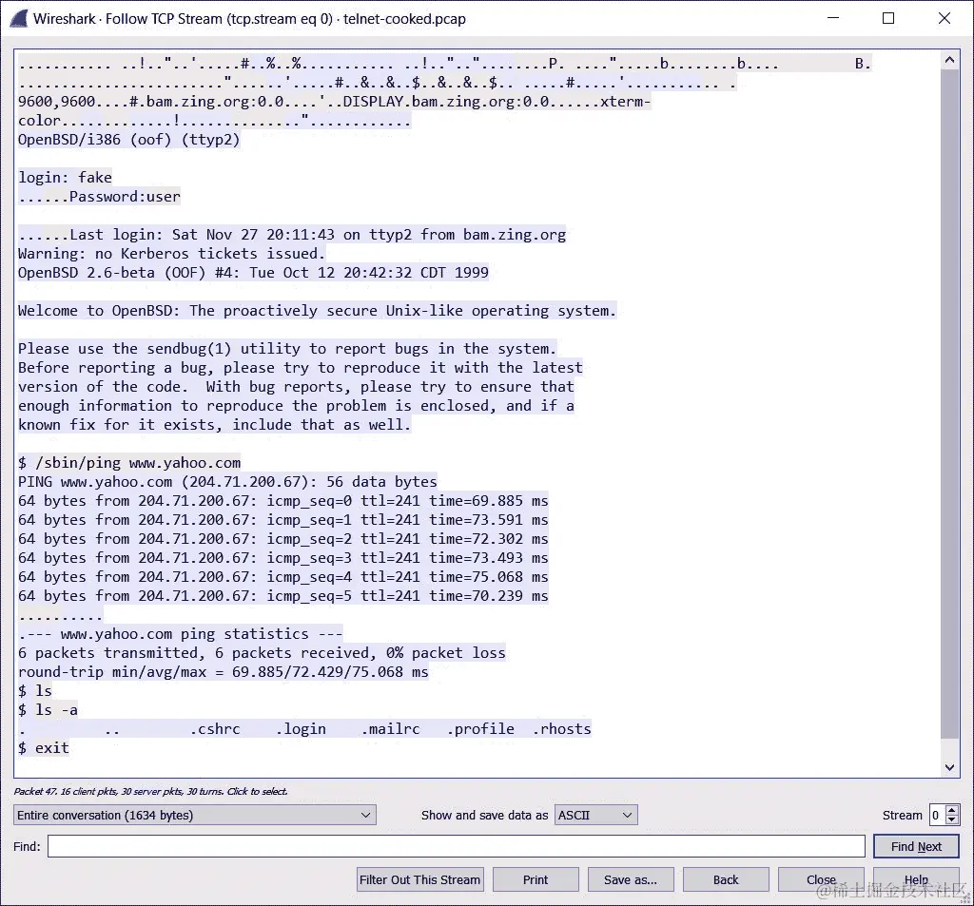Click the 'login: fake' line
Screen dimensions: 974x906
(x=66, y=178)
